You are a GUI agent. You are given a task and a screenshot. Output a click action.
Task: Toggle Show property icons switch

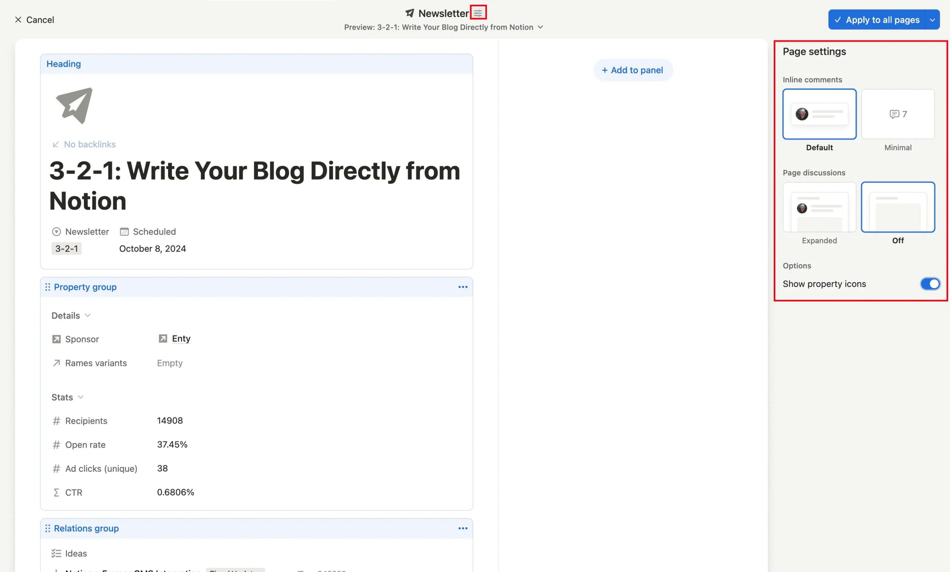pos(930,284)
